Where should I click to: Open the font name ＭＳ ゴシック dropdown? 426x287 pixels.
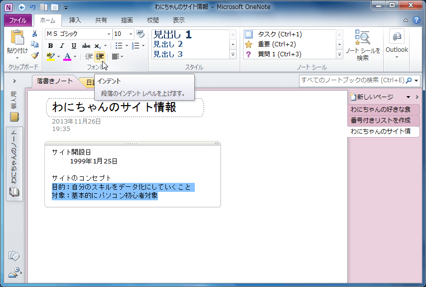(109, 34)
